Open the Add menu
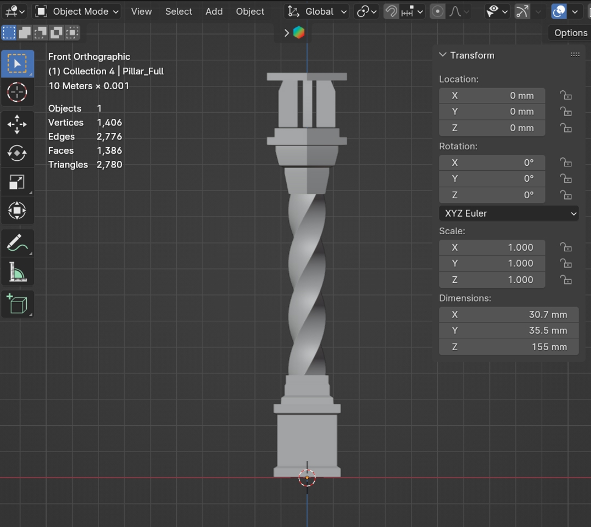This screenshot has height=527, width=591. (x=214, y=11)
